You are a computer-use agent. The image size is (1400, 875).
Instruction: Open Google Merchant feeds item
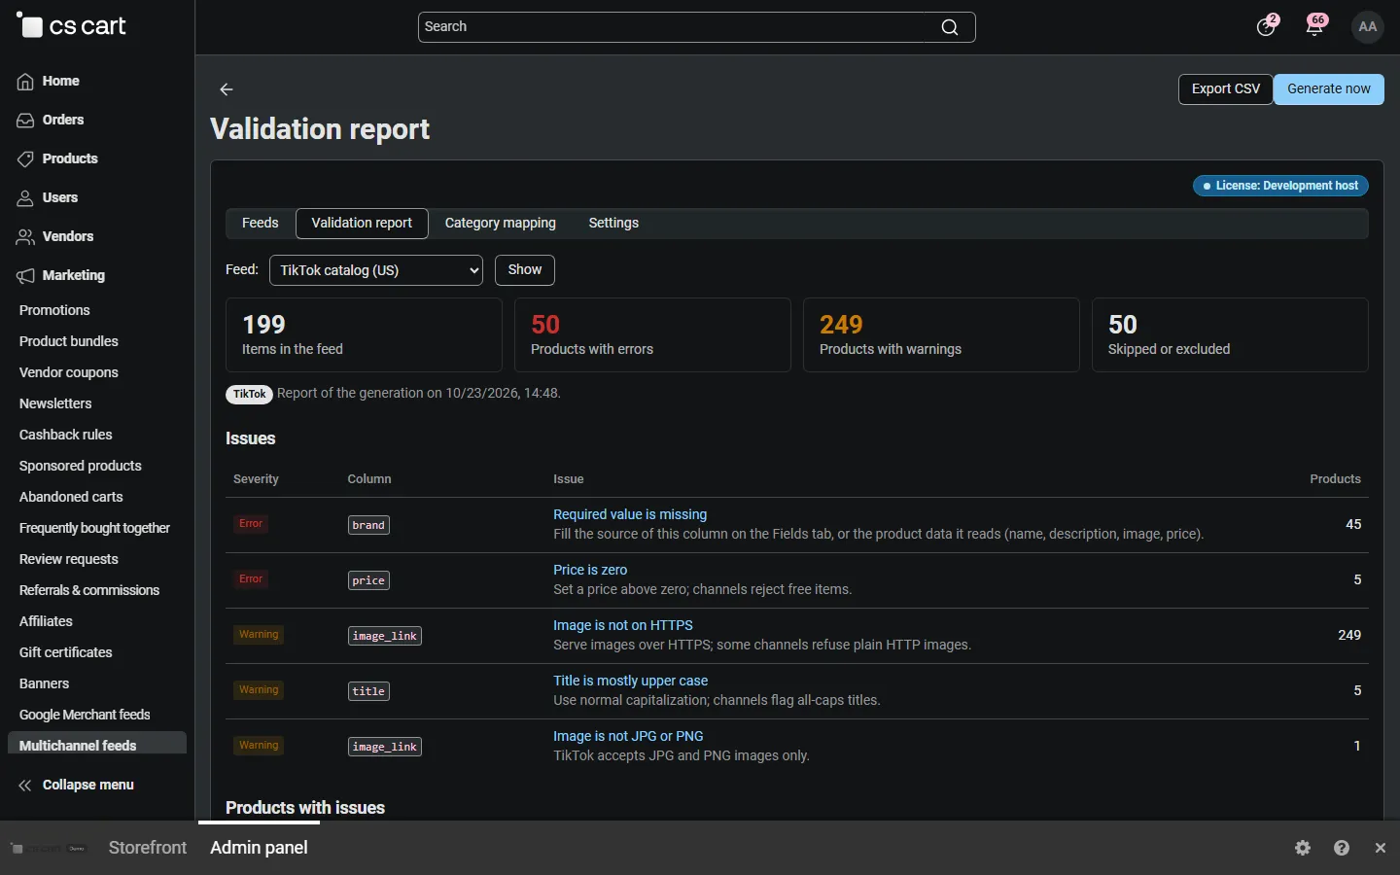pyautogui.click(x=85, y=715)
